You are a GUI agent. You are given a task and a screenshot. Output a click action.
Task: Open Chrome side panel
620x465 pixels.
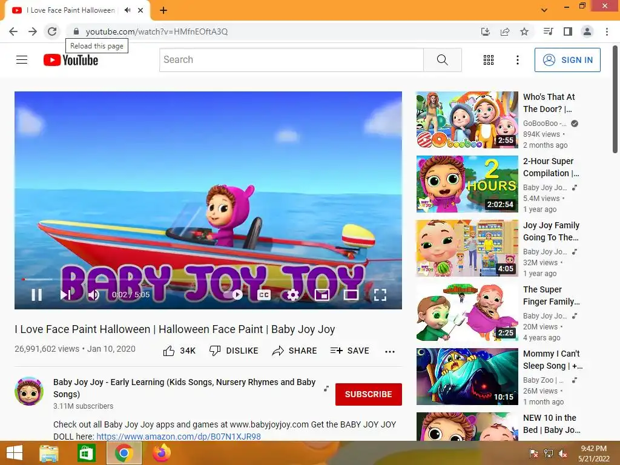[x=568, y=31]
